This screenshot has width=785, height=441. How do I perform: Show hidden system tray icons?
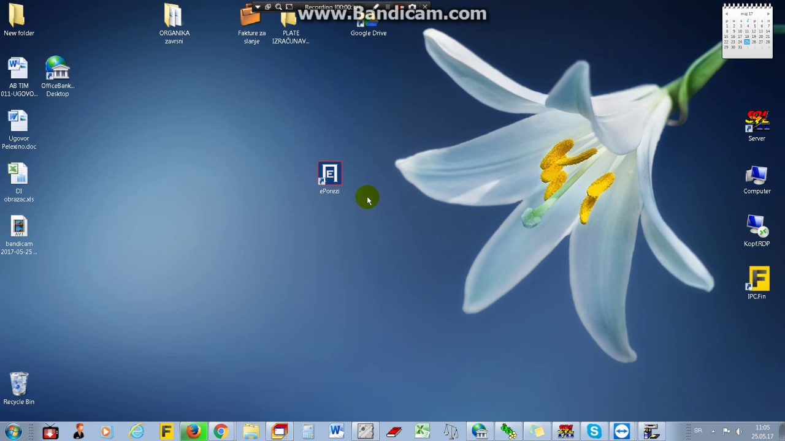click(713, 431)
